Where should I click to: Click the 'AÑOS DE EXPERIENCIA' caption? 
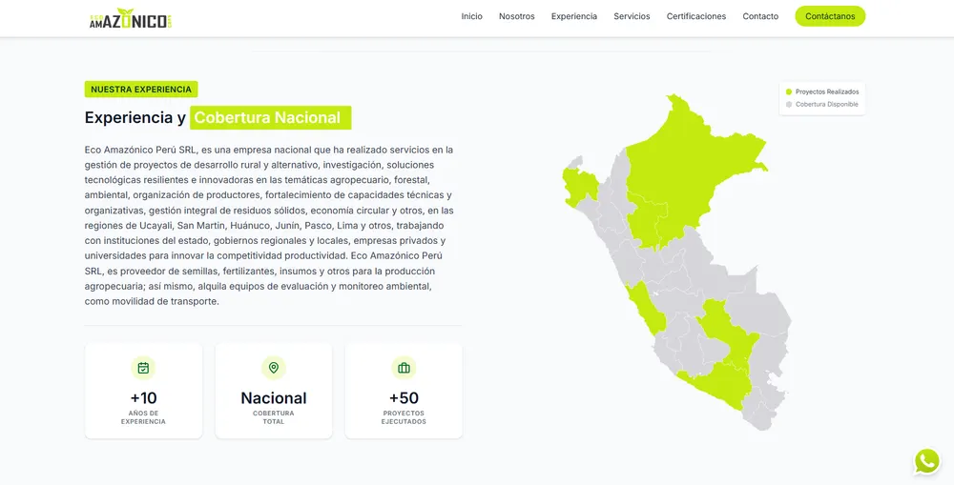pyautogui.click(x=144, y=417)
